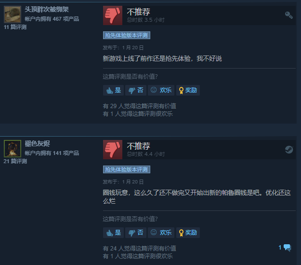Vote 是 (helpful) on first review

coord(114,90)
